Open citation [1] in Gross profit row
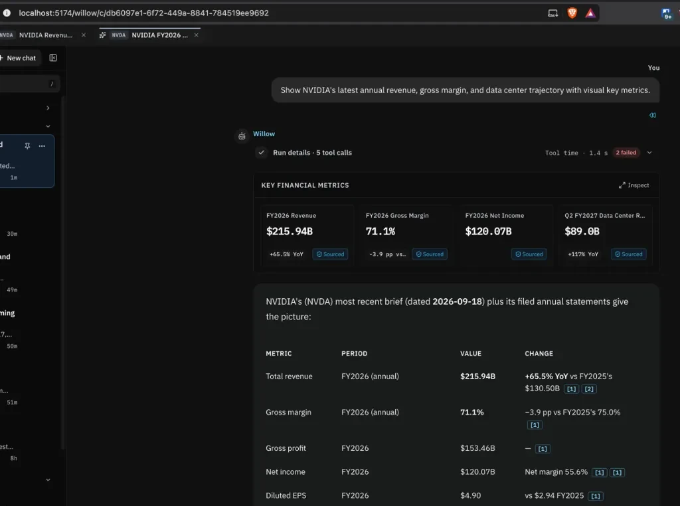This screenshot has width=680, height=506. coord(543,449)
